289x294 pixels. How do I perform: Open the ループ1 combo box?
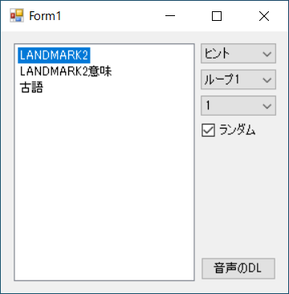[x=238, y=80]
